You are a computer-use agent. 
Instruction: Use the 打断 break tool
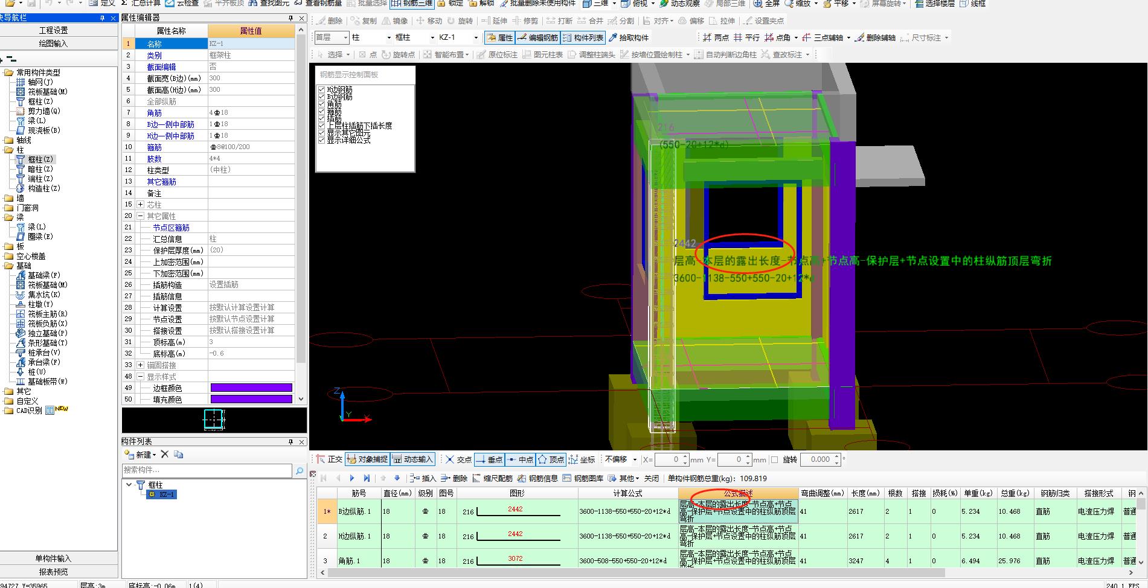(560, 21)
